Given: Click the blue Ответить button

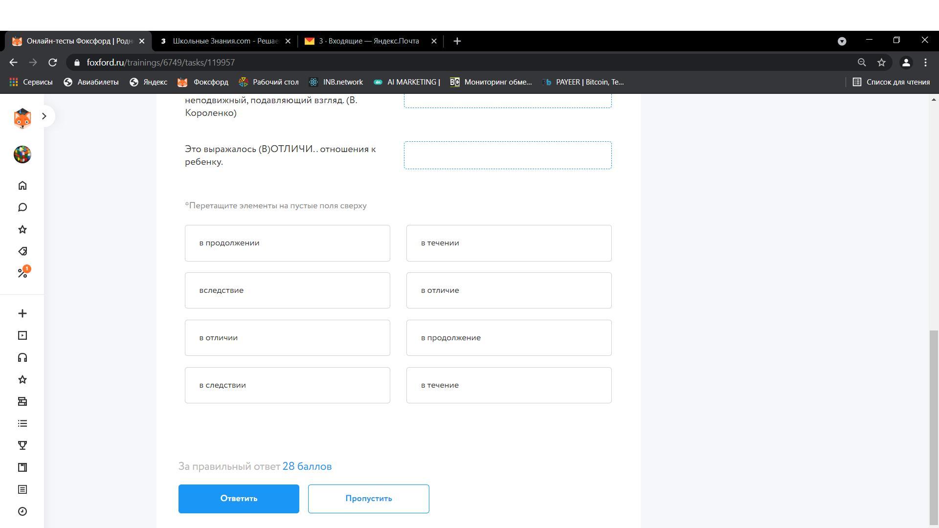Looking at the screenshot, I should tap(239, 499).
